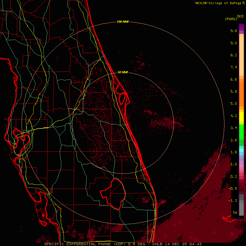Click the DKD label above the scale
Image resolution: width=246 pixels, height=246 pixels.
coord(240,16)
